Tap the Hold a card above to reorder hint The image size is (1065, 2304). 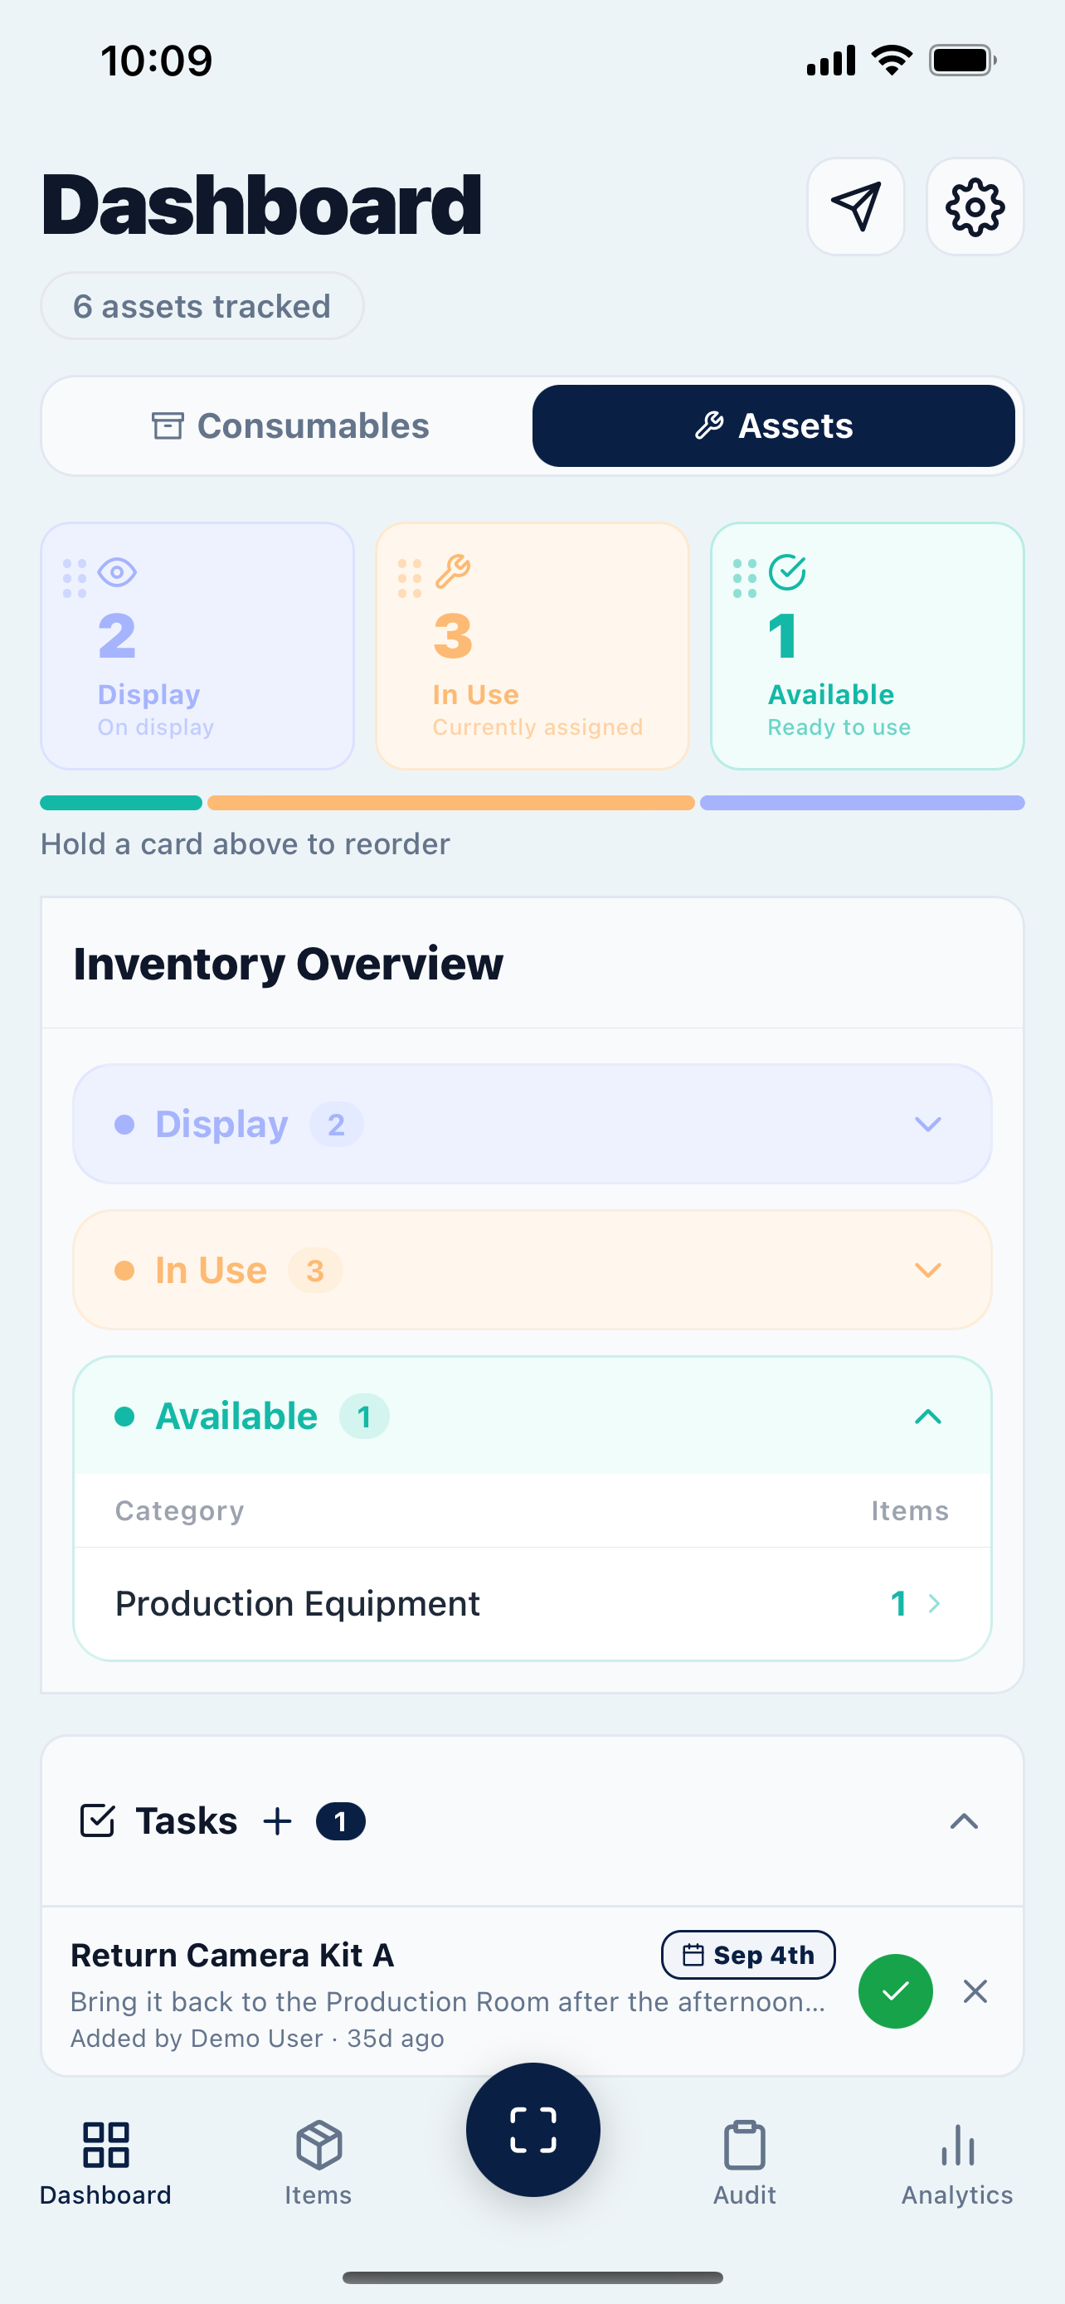(x=245, y=844)
